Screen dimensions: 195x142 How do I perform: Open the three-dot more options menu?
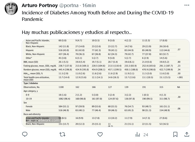pos(187,5)
